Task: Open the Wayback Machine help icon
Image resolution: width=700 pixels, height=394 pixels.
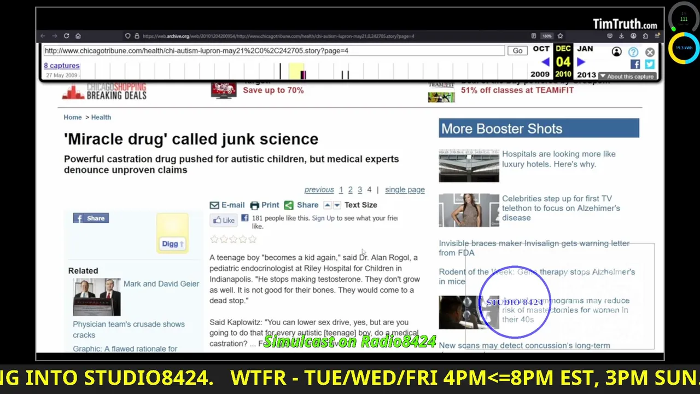Action: click(633, 52)
